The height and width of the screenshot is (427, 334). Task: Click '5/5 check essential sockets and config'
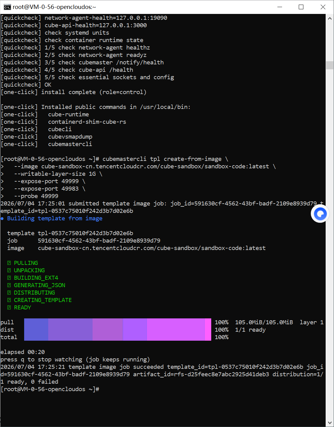[x=109, y=77]
